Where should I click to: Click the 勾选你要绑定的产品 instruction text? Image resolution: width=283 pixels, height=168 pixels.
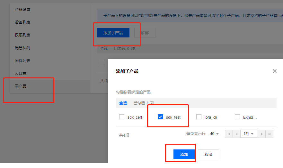[133, 92]
